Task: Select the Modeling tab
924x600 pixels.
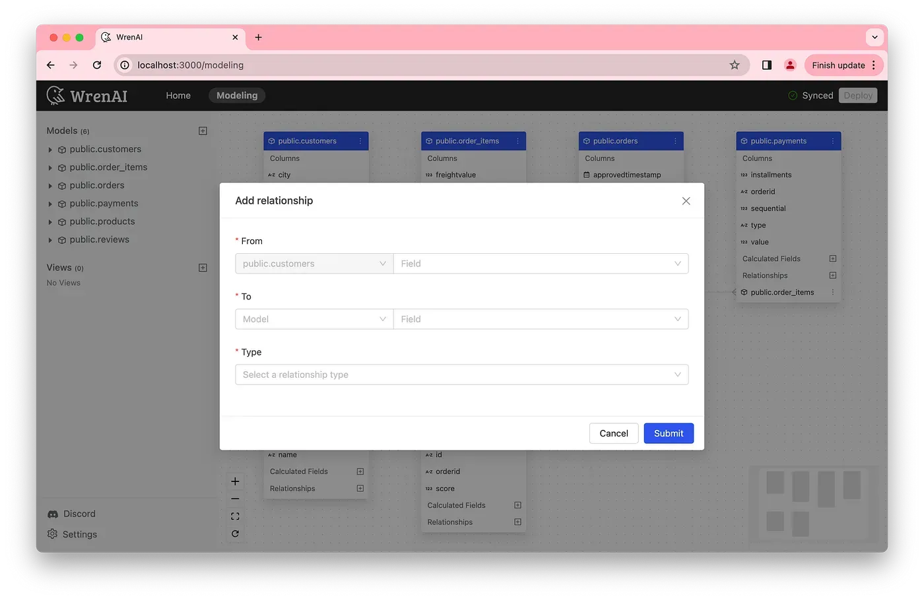Action: coord(237,96)
